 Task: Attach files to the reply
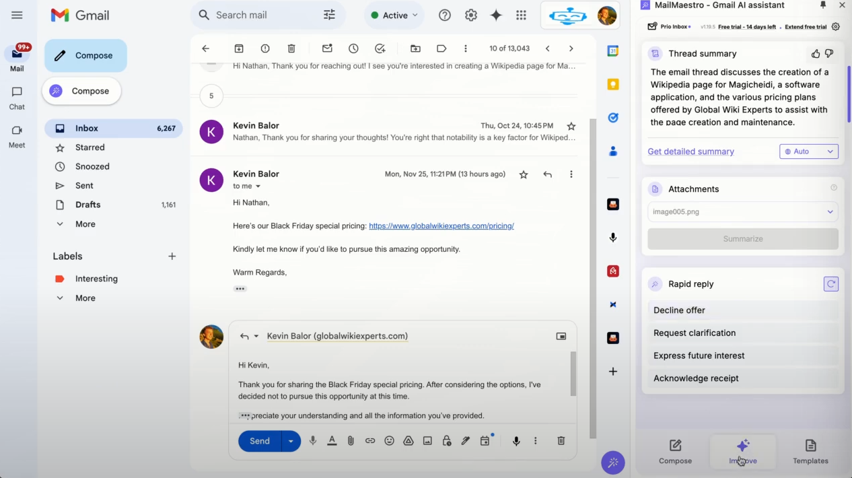click(351, 441)
